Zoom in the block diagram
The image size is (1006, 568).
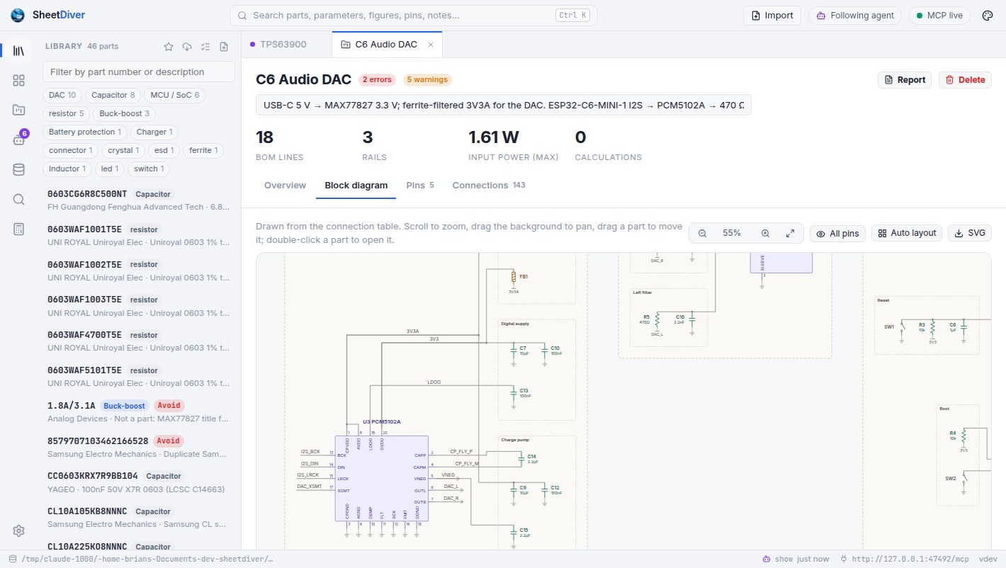click(765, 233)
